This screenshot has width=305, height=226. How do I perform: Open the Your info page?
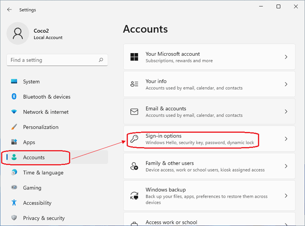tap(209, 84)
